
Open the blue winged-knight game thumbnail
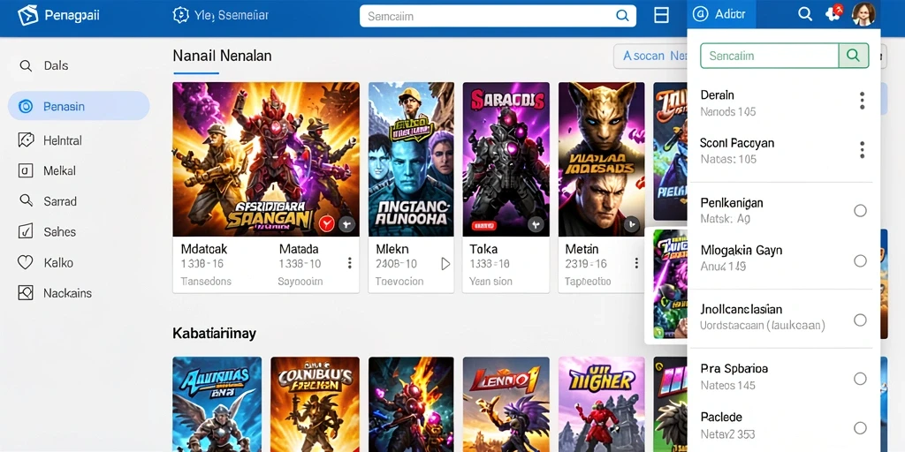(x=217, y=404)
